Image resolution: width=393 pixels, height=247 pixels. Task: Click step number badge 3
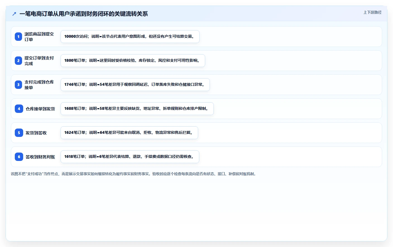(x=18, y=85)
